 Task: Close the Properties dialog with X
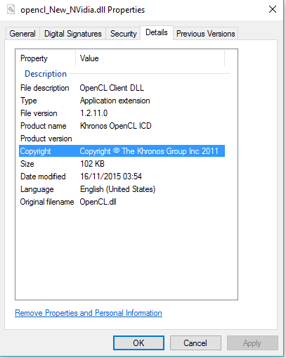[x=273, y=9]
